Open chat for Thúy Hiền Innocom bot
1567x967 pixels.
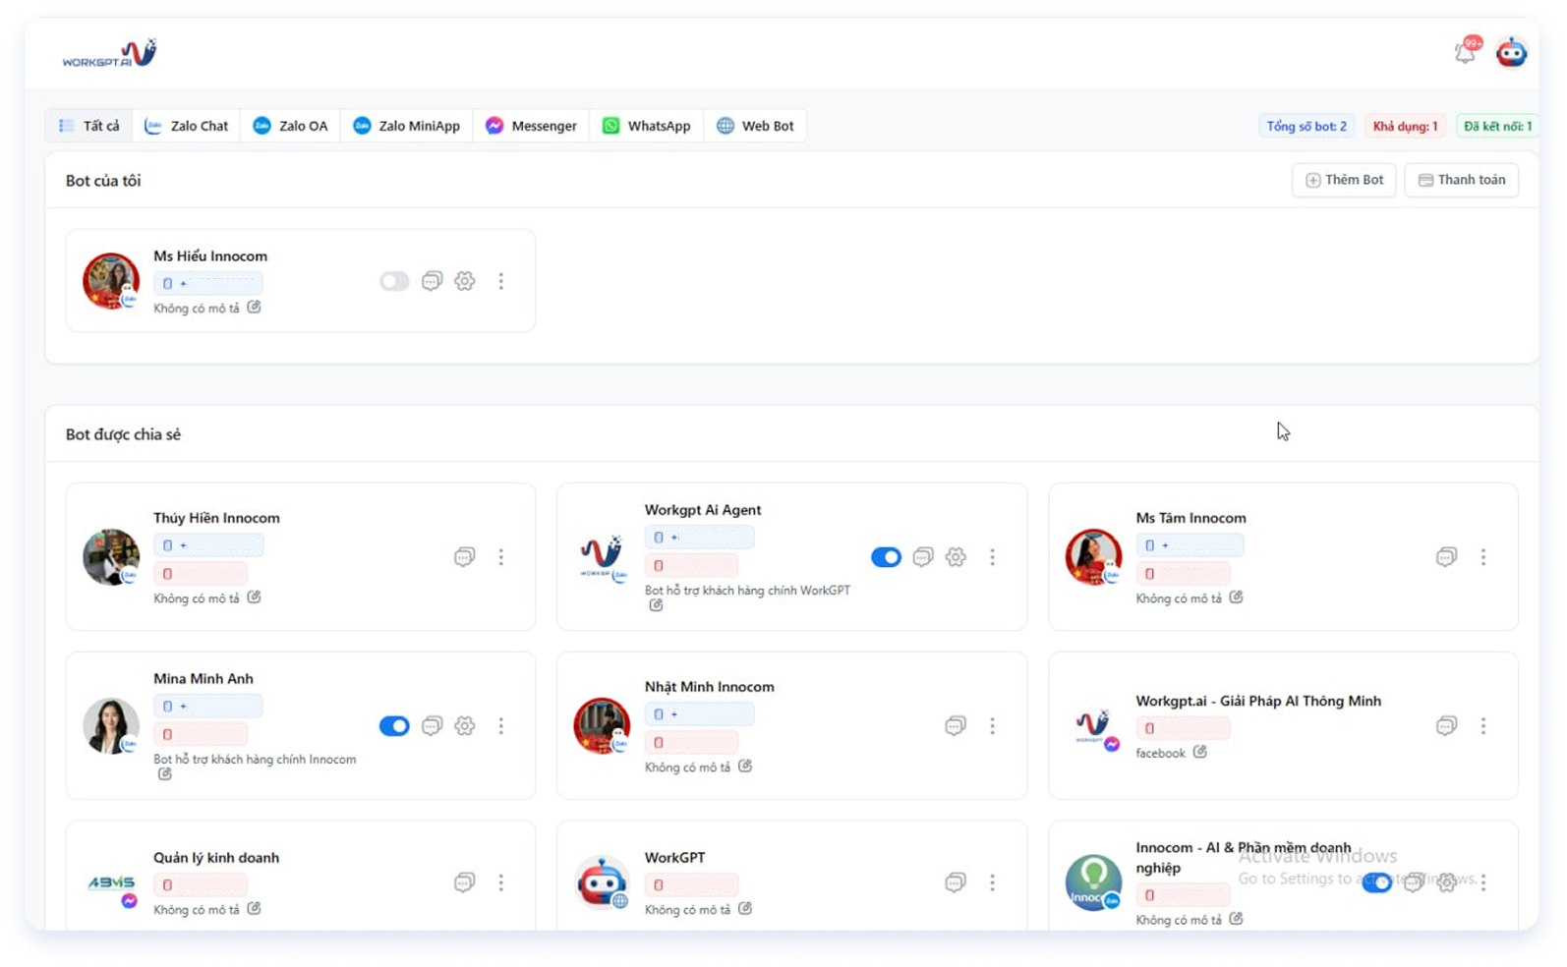[x=465, y=557]
